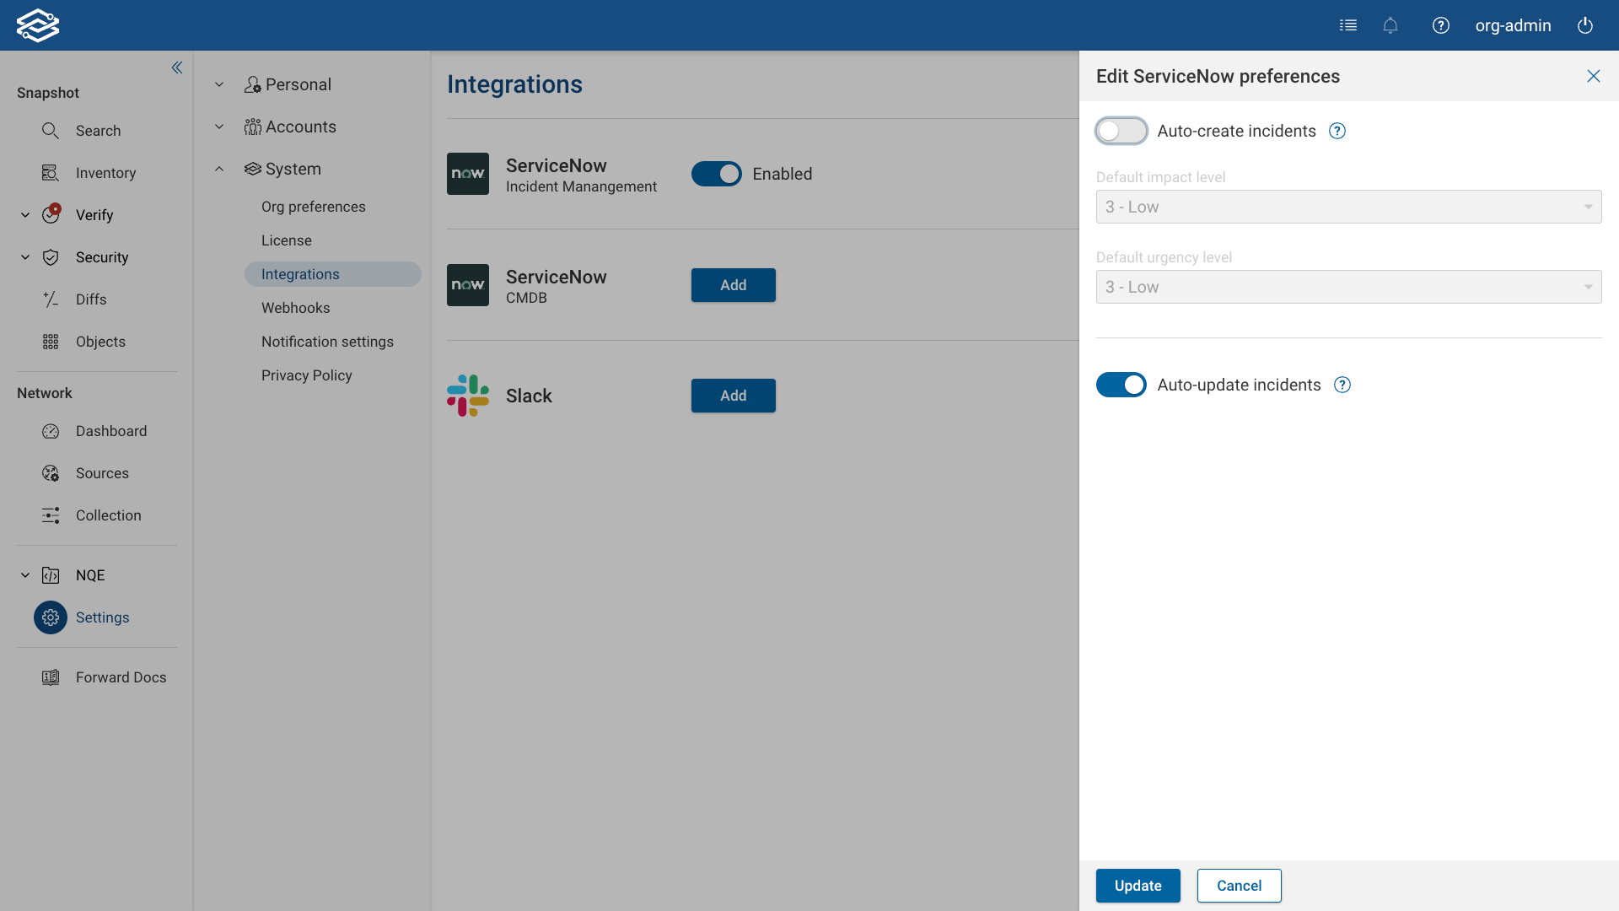Click the help question mark icon
Viewport: 1619px width, 911px height.
pos(1441,25)
